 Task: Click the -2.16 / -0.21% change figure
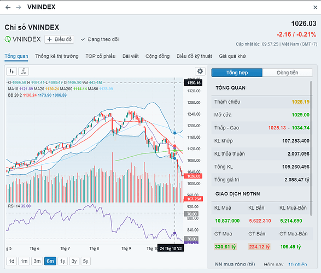click(296, 34)
